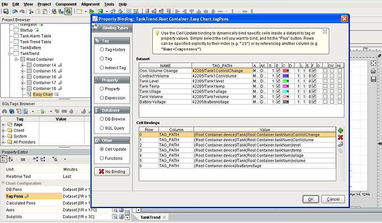Image resolution: width=382 pixels, height=223 pixels.
Task: Open the Alignment menu
Action: pyautogui.click(x=90, y=4)
